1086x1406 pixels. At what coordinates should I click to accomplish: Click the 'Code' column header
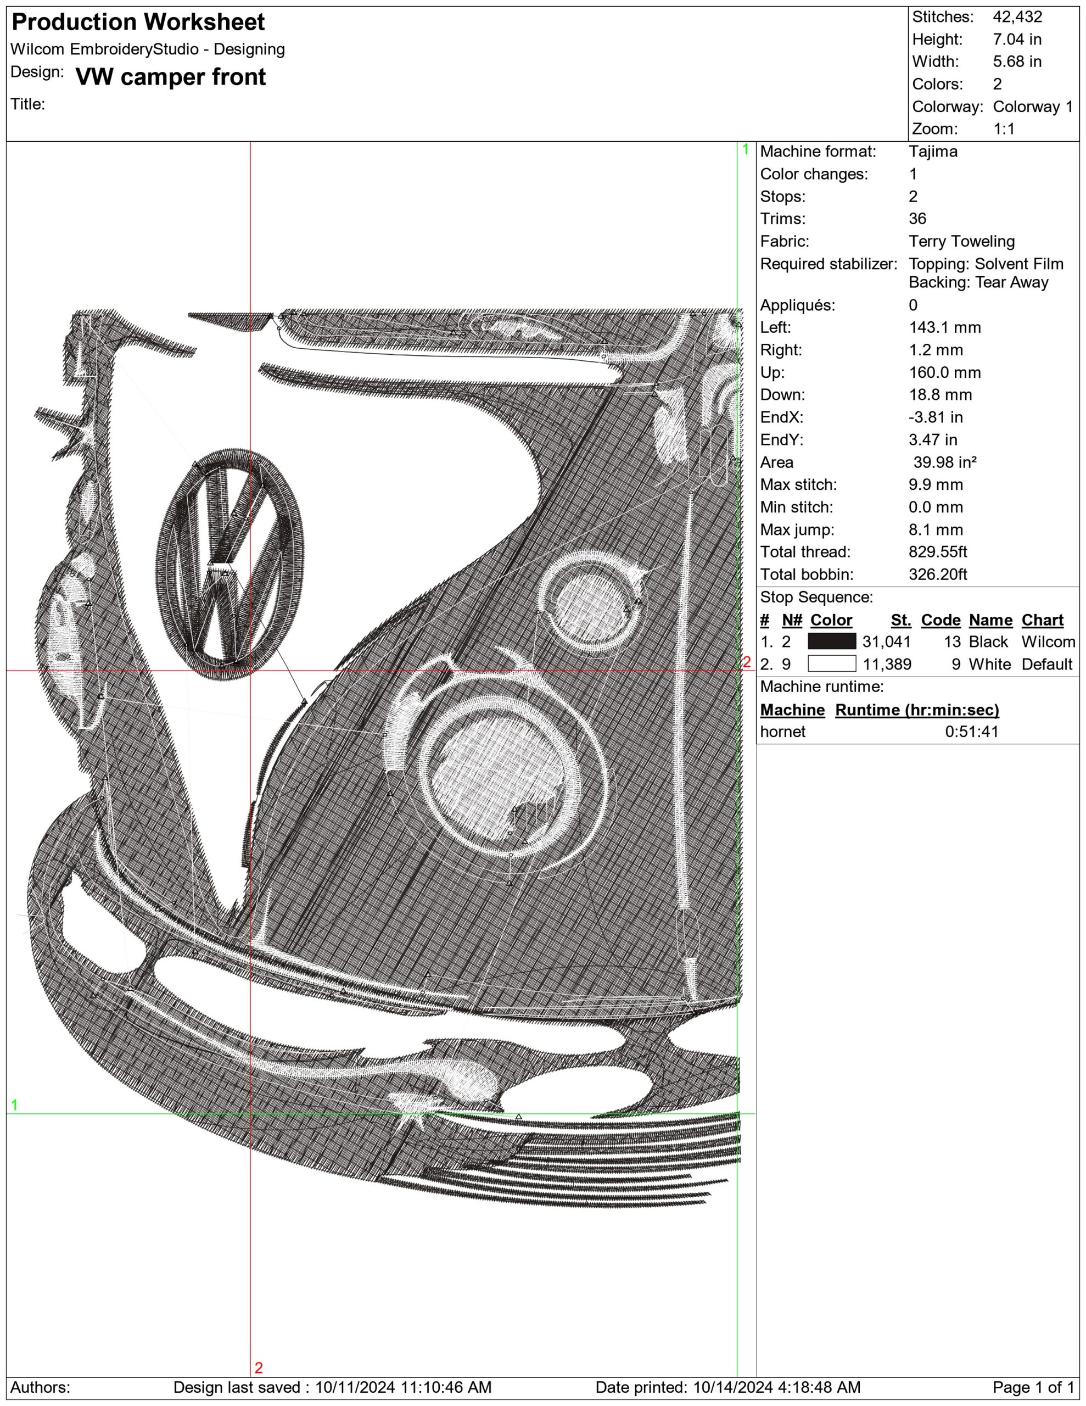(941, 620)
